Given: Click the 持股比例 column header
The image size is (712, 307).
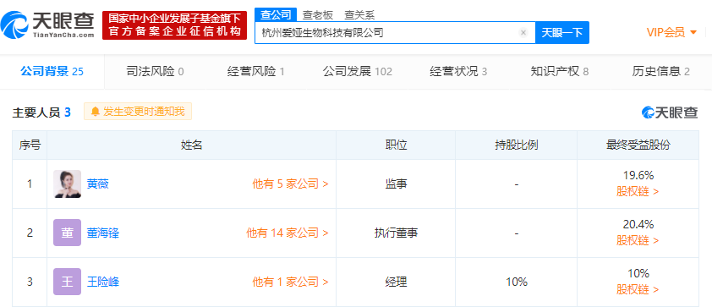Looking at the screenshot, I should (x=517, y=145).
